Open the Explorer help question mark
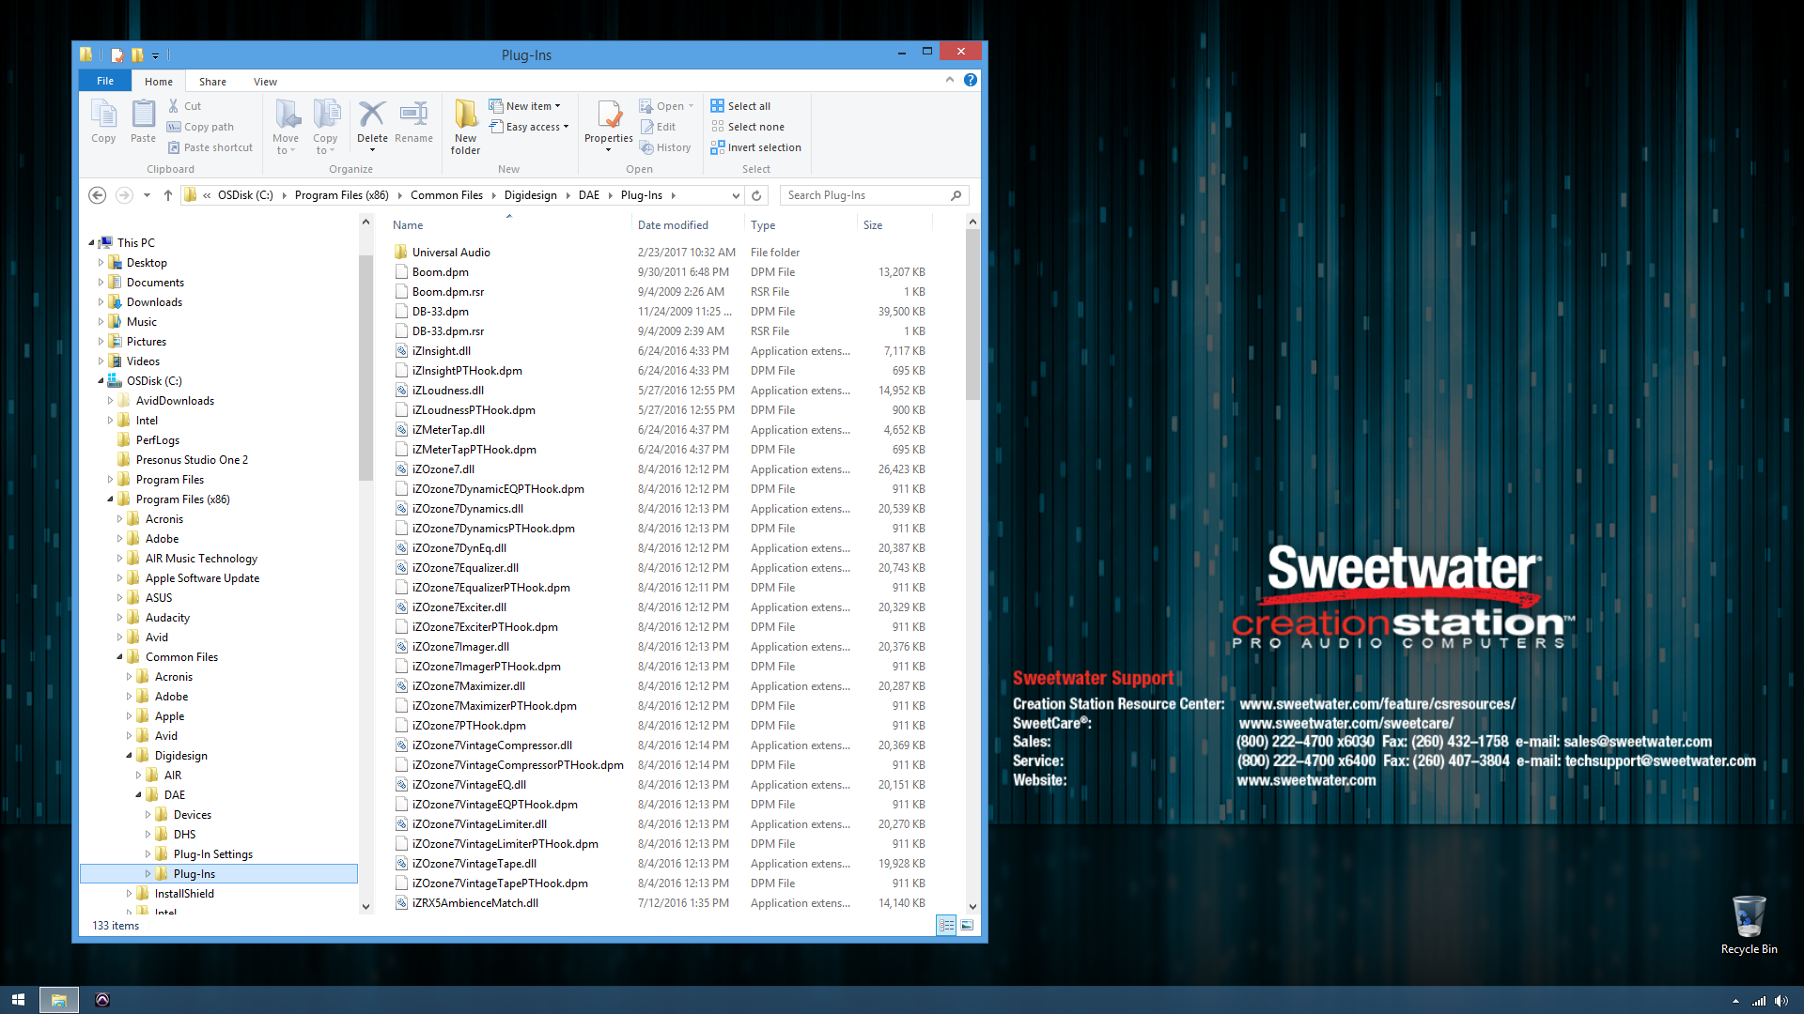Screen dimensions: 1804x1014 [x=971, y=81]
